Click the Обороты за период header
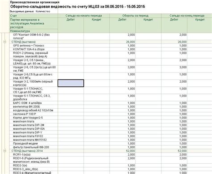This screenshot has width=212, height=174. click(136, 16)
